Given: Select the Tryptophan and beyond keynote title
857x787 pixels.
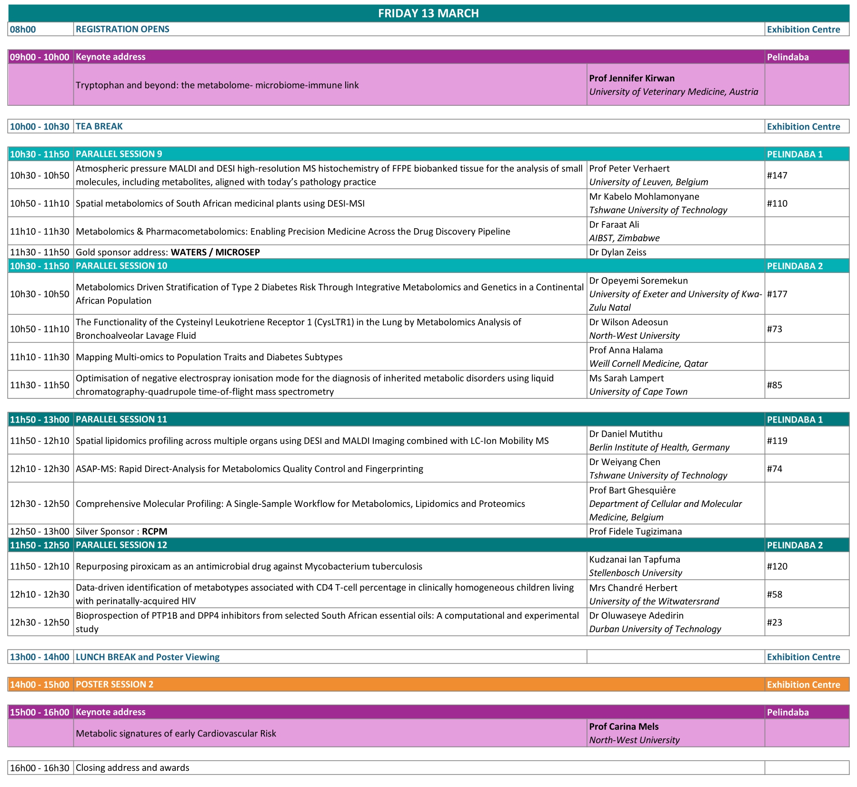Looking at the screenshot, I should 217,85.
